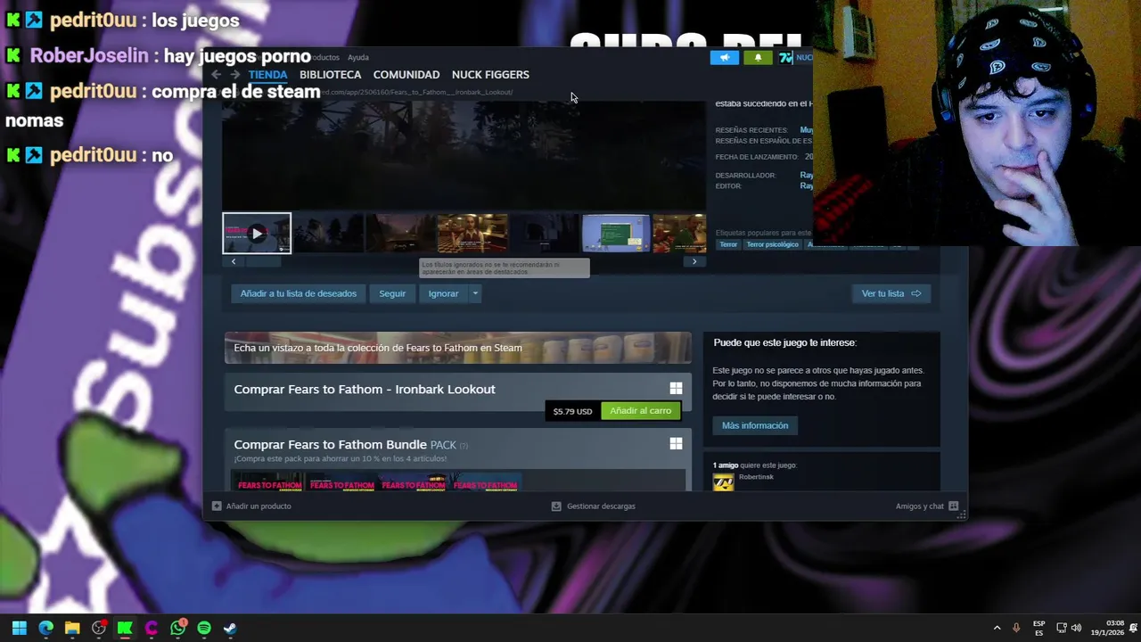Open the green Steam notifications bell
Image resolution: width=1141 pixels, height=642 pixels.
(x=758, y=57)
